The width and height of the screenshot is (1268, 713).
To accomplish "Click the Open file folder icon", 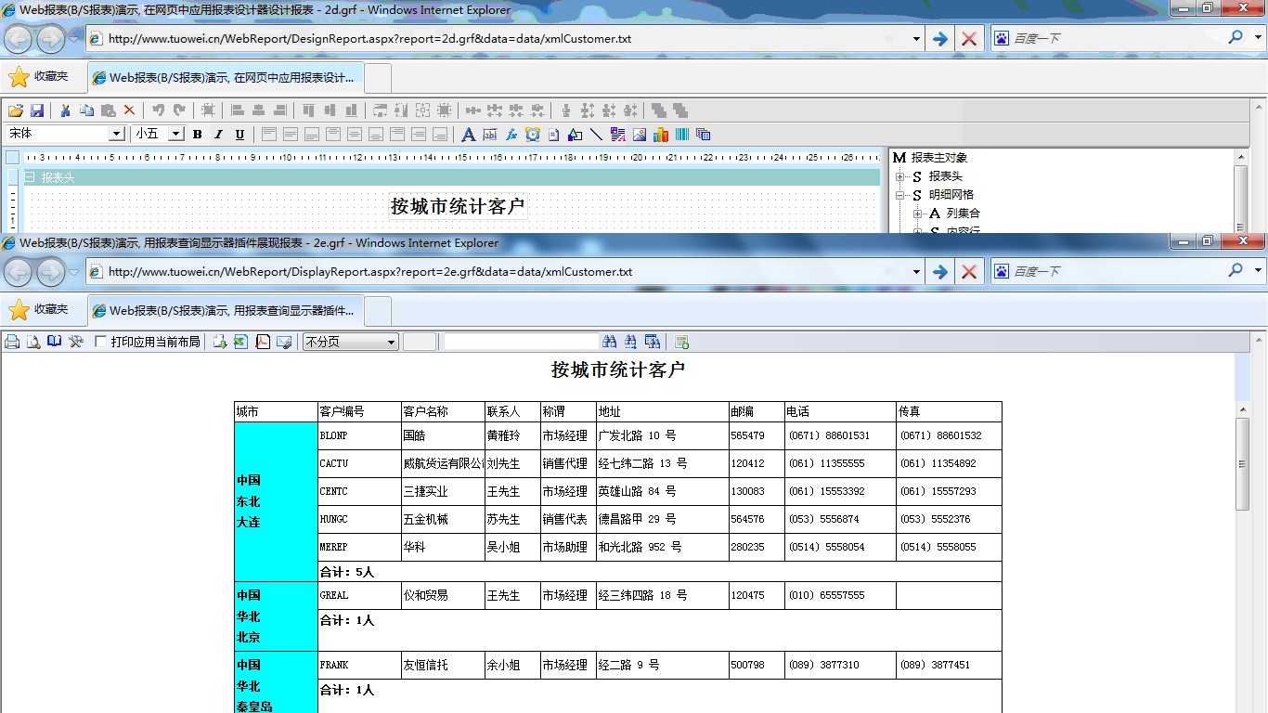I will click(16, 110).
